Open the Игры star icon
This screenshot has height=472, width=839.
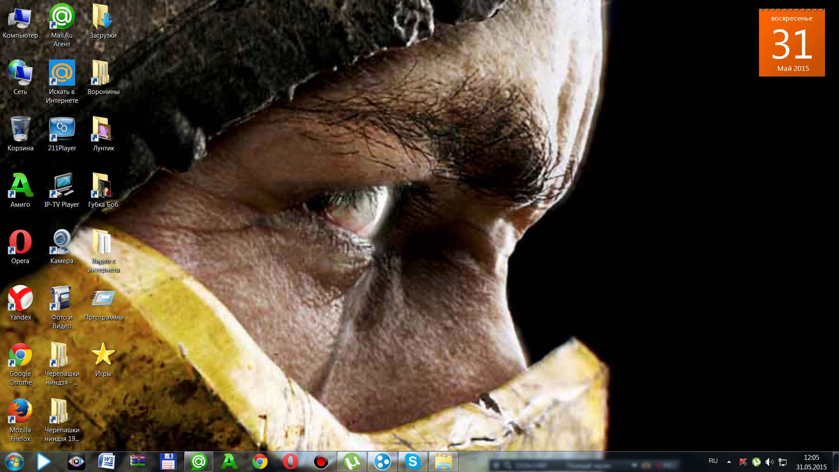click(103, 355)
